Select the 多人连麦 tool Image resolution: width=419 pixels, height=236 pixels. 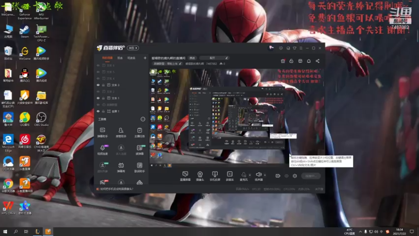point(121,150)
